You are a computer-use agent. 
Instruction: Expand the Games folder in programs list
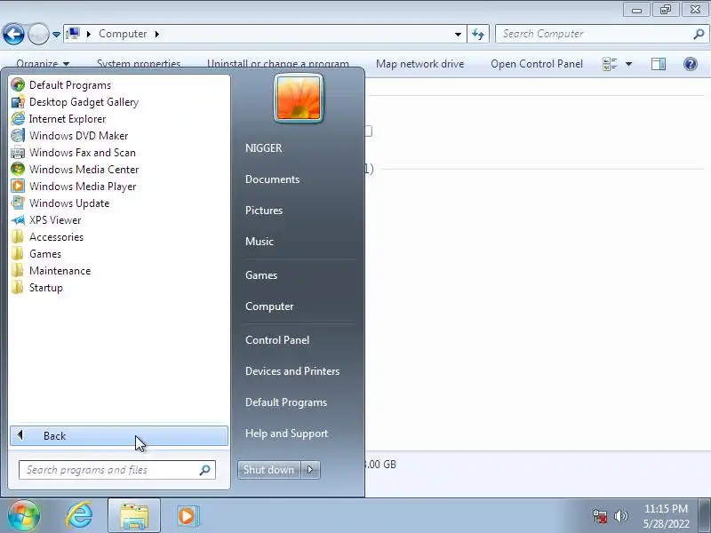pyautogui.click(x=36, y=254)
